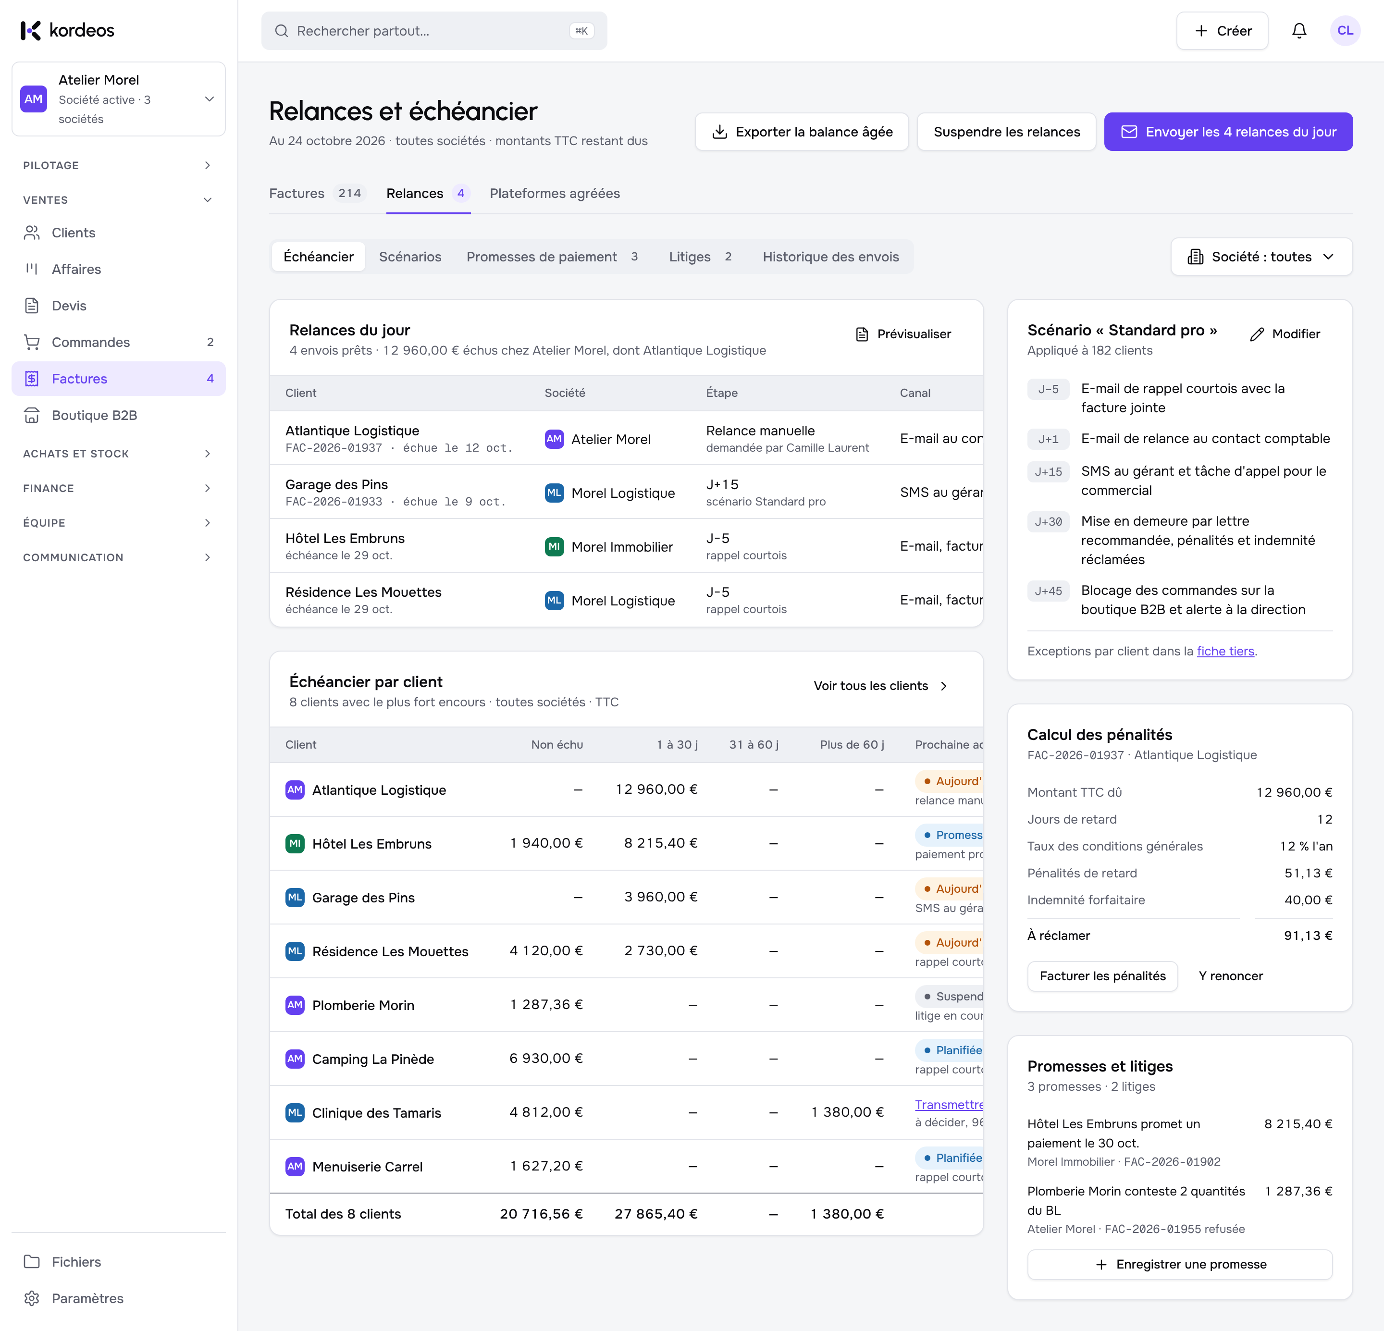Switch to the Factures 214 tab
Viewport: 1384px width, 1331px height.
(x=317, y=194)
